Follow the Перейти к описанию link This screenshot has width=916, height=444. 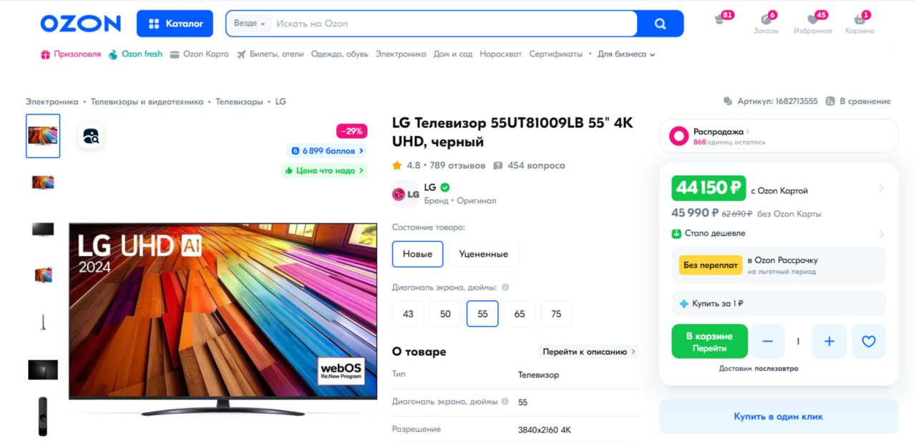pos(588,352)
